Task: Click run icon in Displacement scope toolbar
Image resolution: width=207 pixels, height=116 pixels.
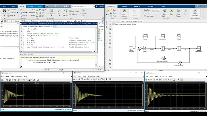Action: pos(154,80)
